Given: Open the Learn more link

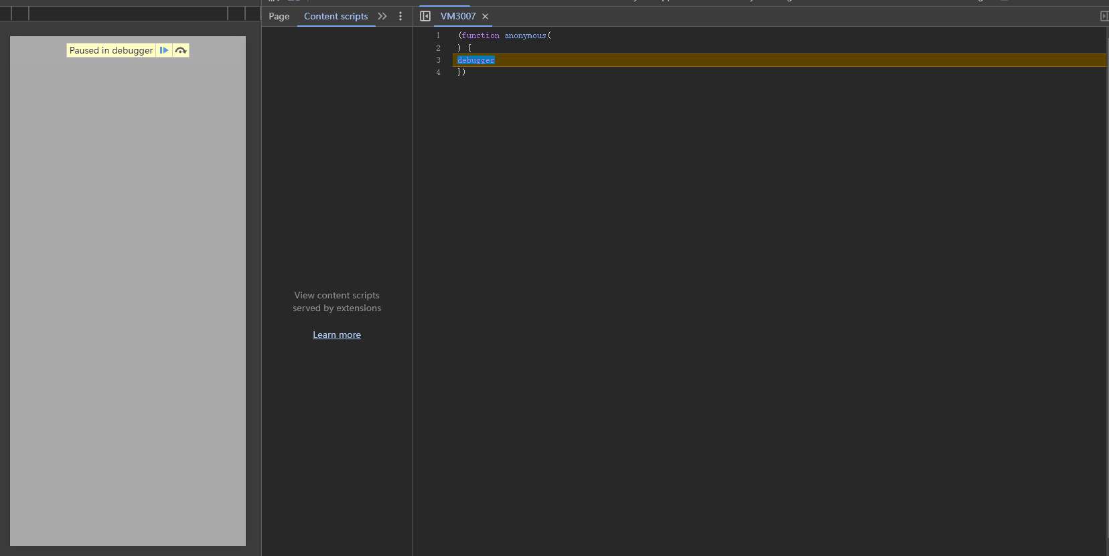Looking at the screenshot, I should (337, 335).
